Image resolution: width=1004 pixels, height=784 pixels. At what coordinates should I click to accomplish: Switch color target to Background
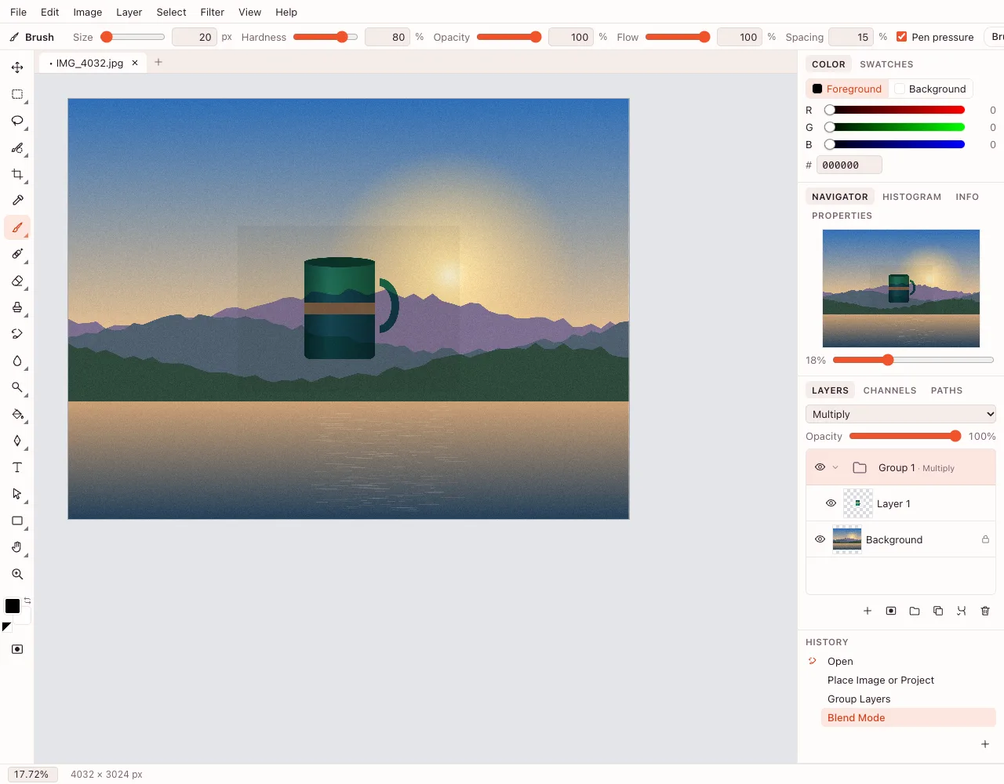point(930,89)
